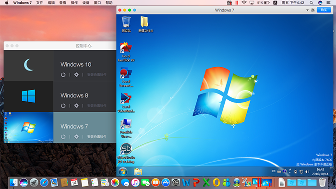336x189 pixels.
Task: Click 安装杀毒软件 link under Windows 8
Action: 96,106
